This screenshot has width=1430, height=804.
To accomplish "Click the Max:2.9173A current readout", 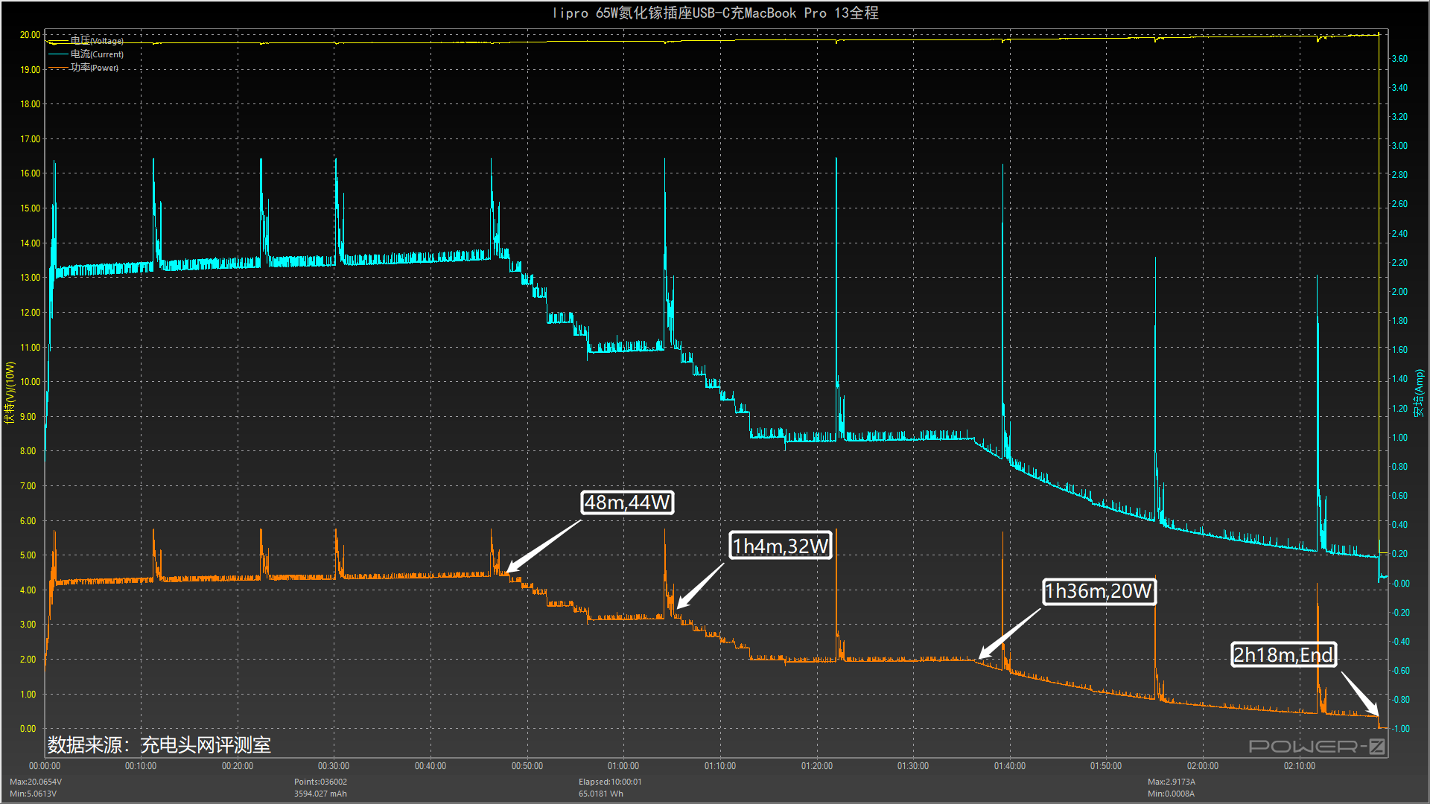I will 1171,782.
